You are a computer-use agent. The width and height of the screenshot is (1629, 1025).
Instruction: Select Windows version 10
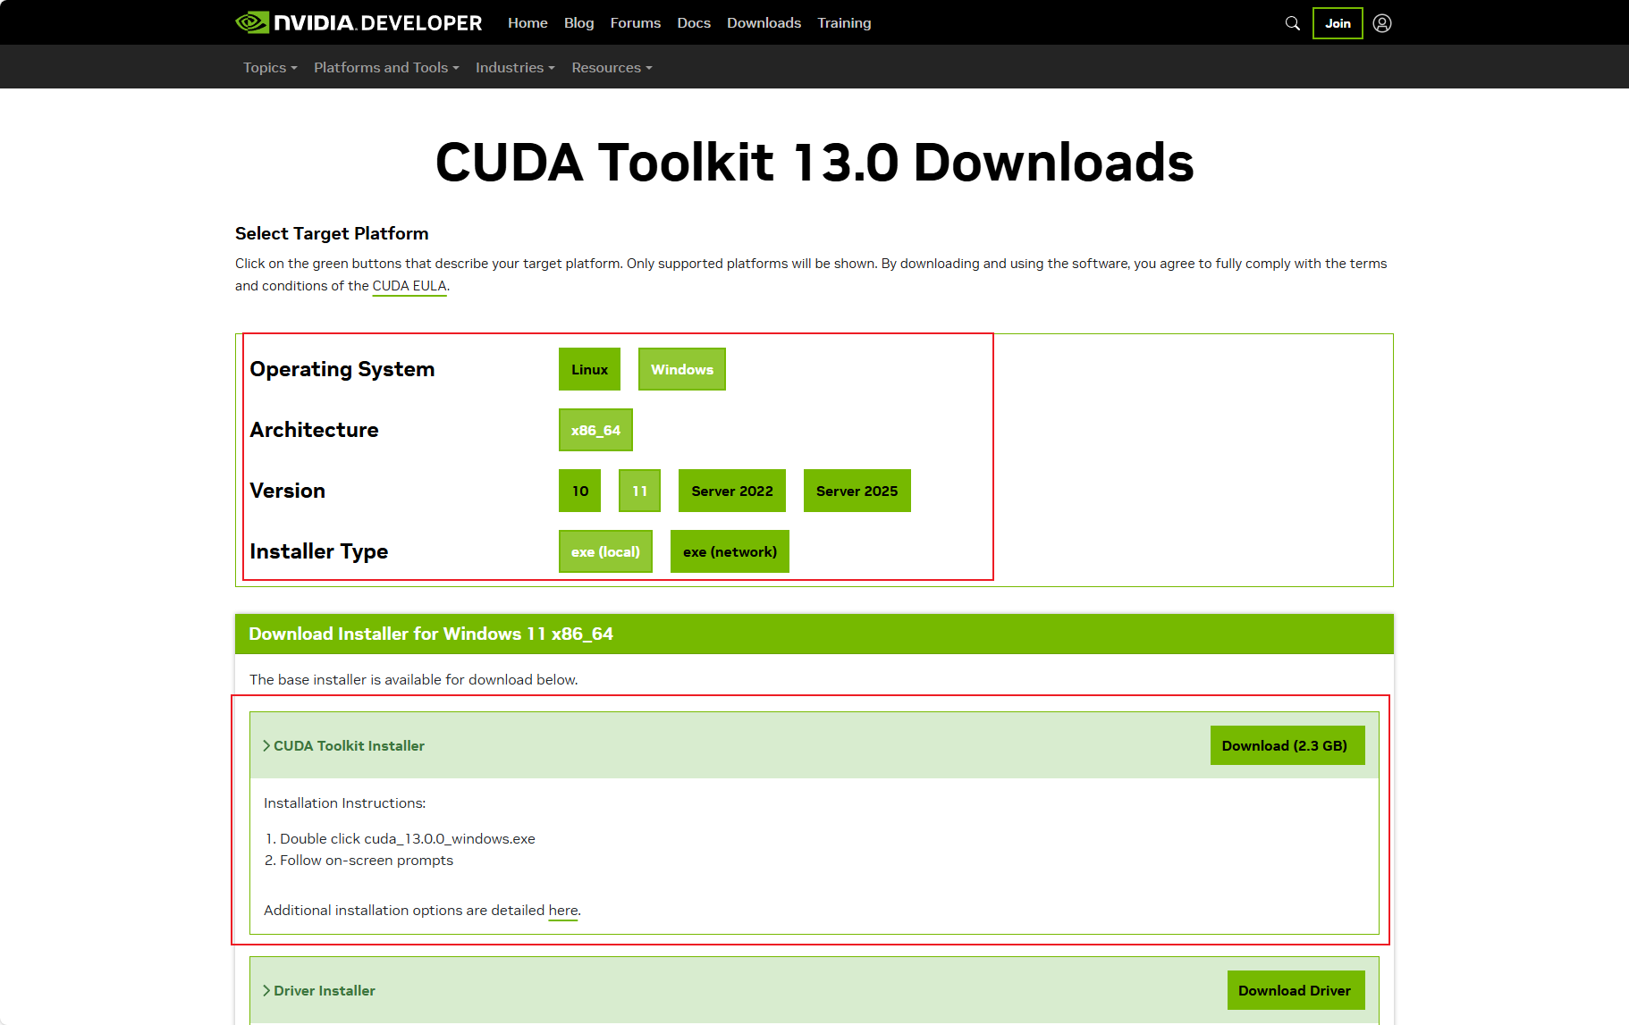coord(579,491)
